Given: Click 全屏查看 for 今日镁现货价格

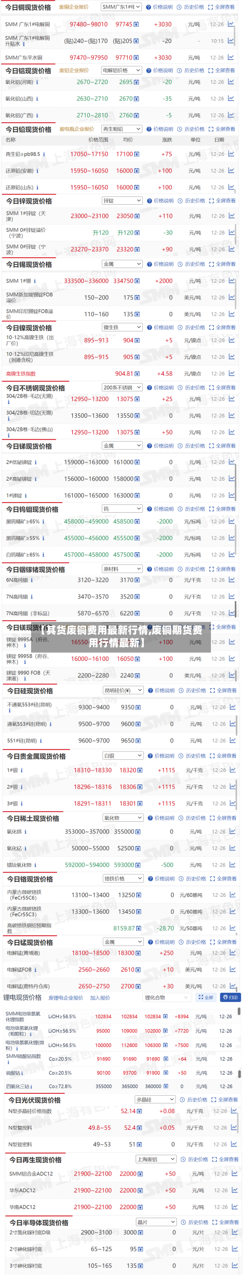Looking at the screenshot, I should click(223, 627).
